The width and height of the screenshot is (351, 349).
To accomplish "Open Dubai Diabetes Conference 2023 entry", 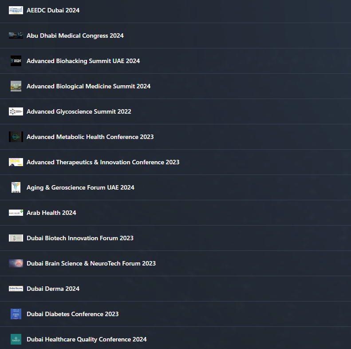I will (x=72, y=314).
